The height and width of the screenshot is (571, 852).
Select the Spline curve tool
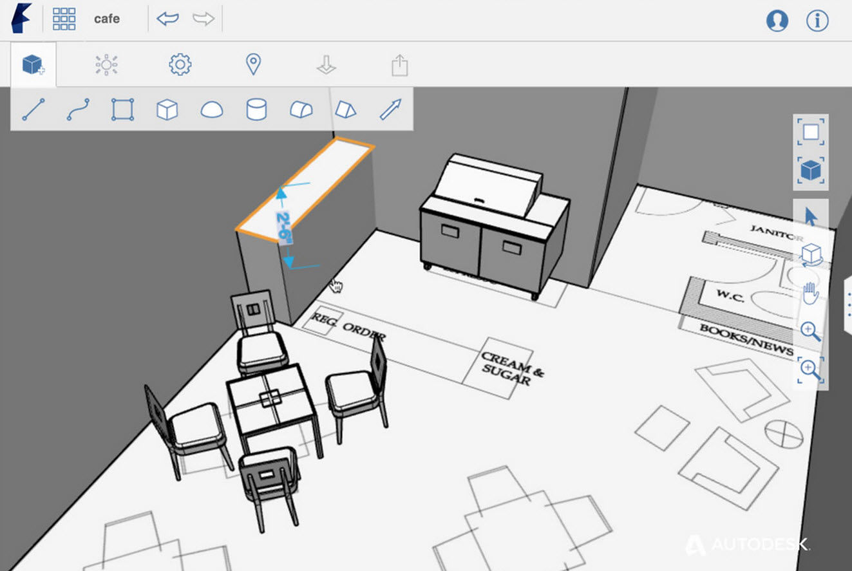(x=78, y=109)
